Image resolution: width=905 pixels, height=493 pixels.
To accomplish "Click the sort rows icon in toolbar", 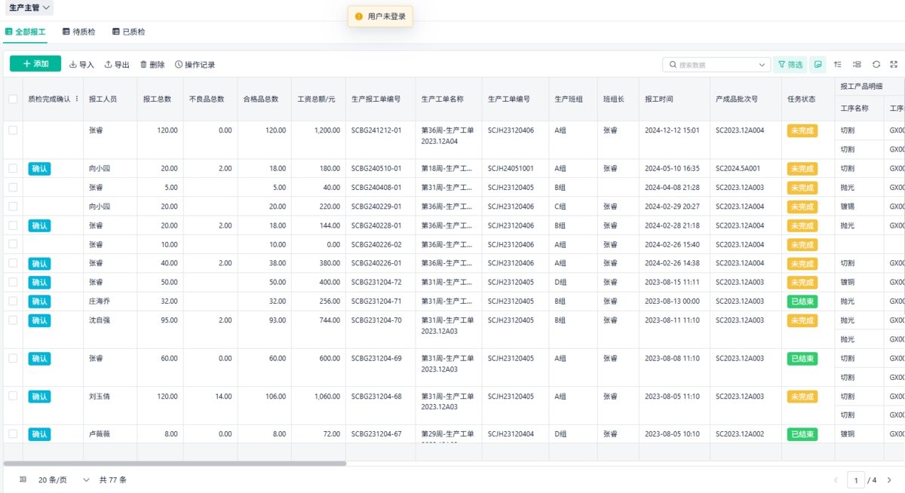I will [x=838, y=65].
